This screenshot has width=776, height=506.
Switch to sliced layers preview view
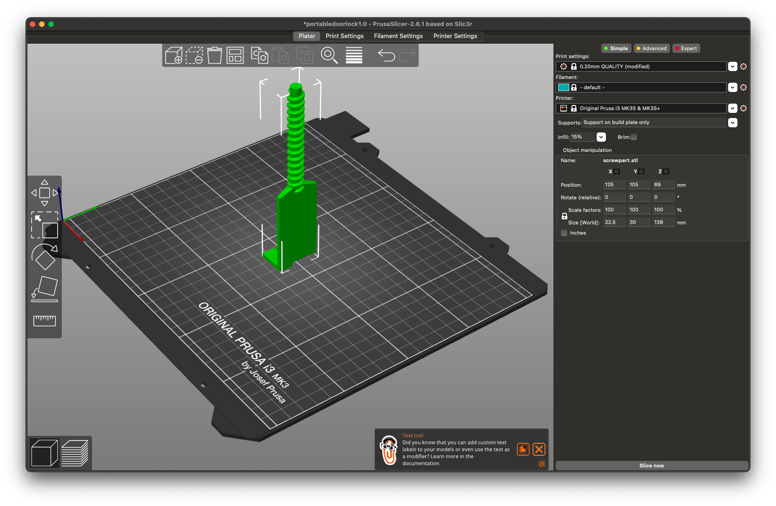[75, 453]
